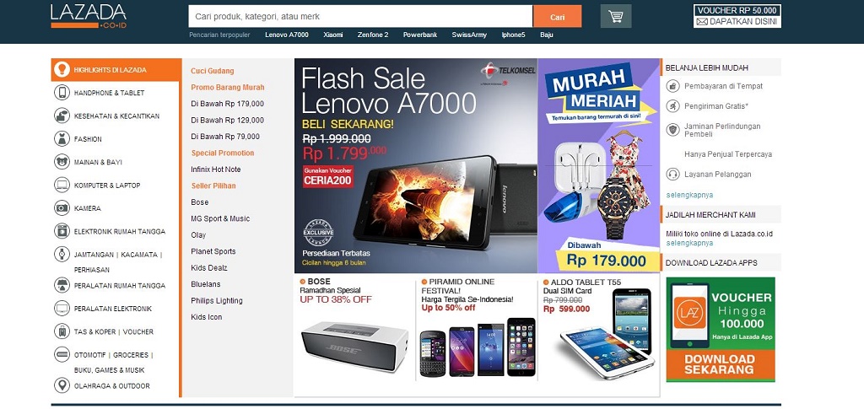
Task: Open the shopping cart icon
Action: [615, 17]
